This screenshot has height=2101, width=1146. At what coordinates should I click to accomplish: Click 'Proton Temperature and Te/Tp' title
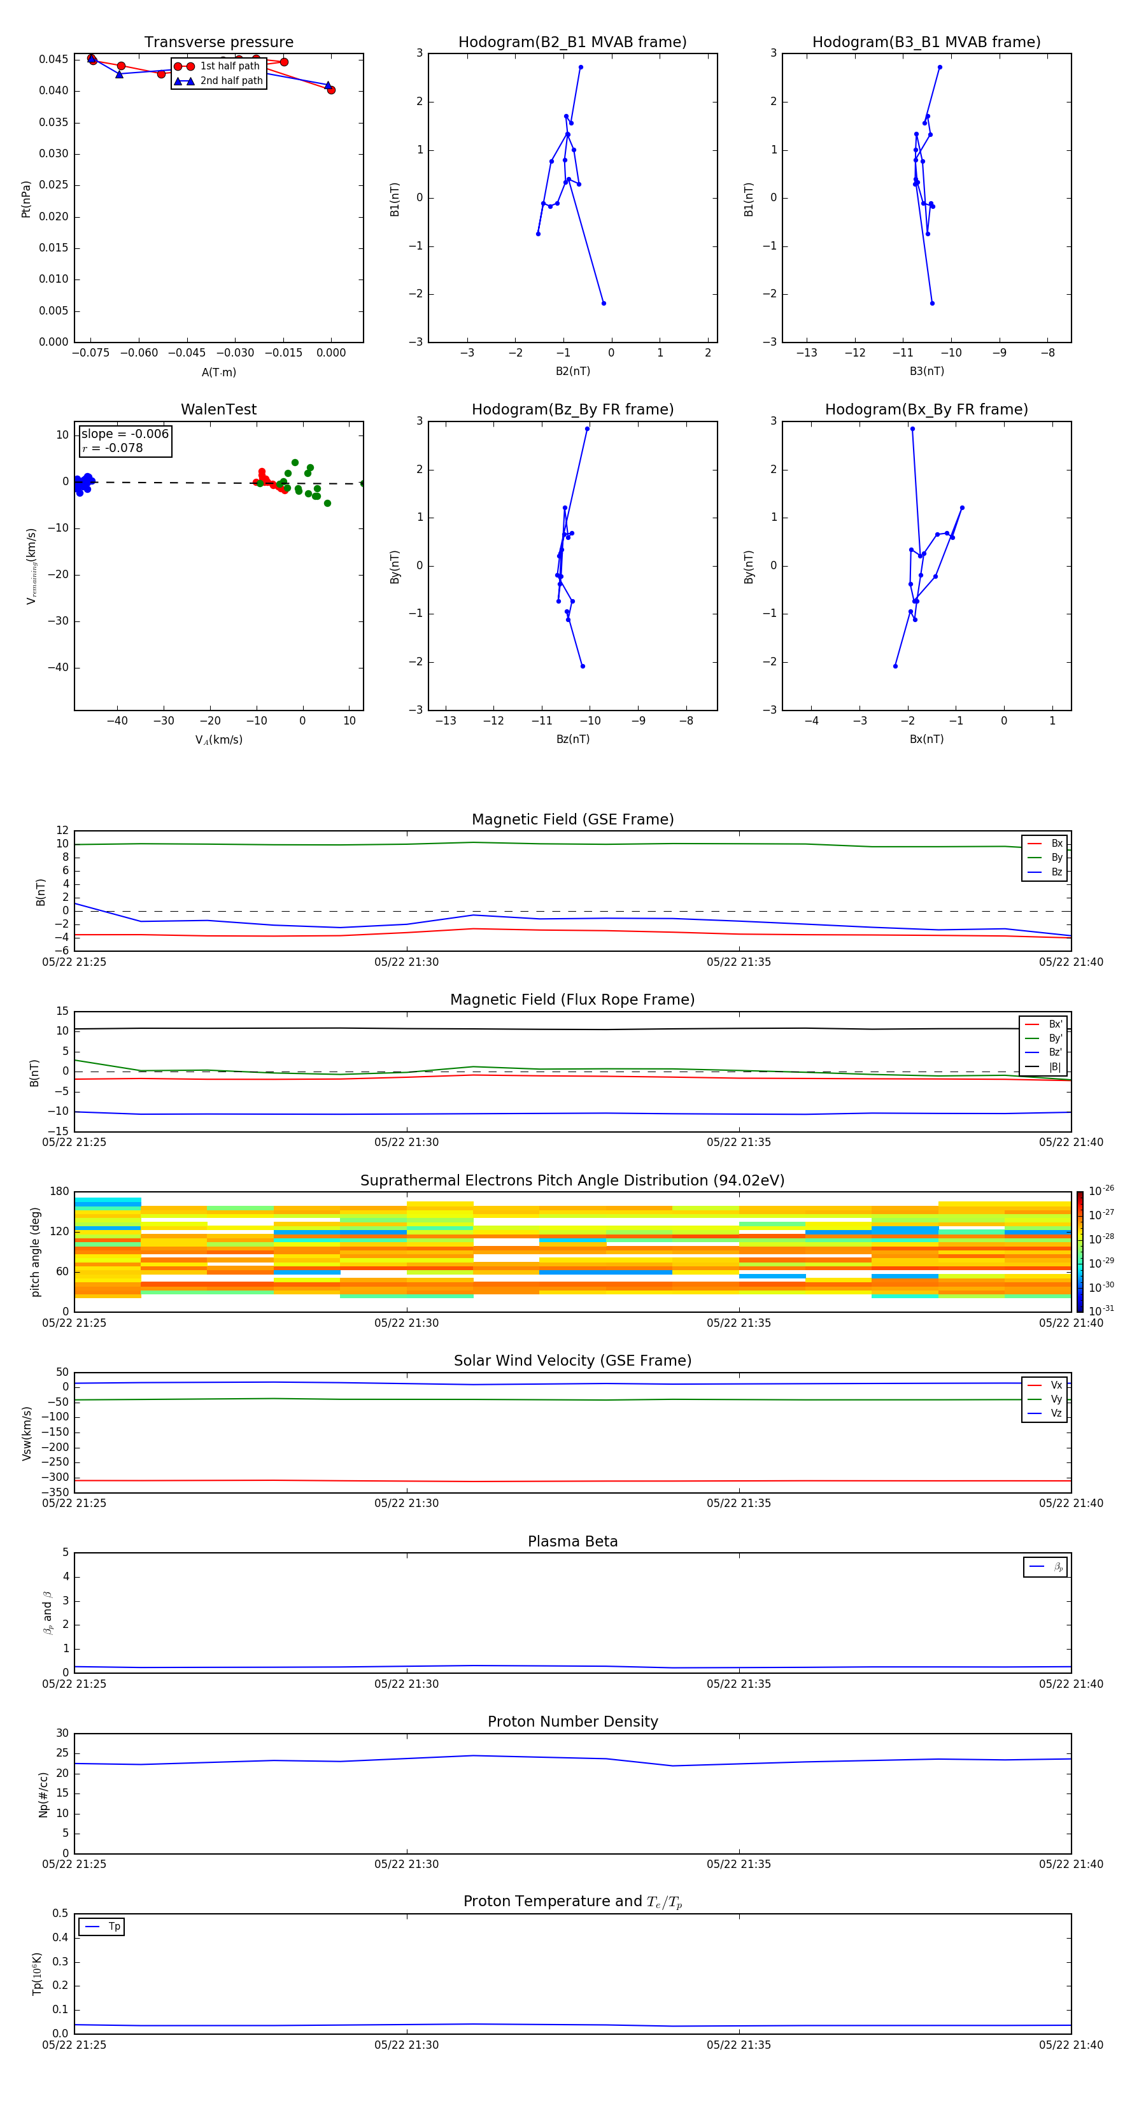pos(572,1901)
